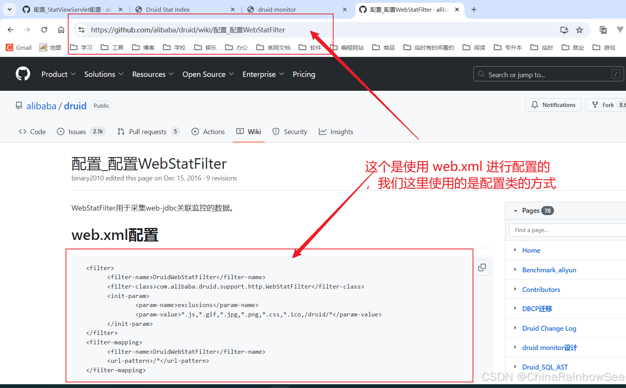Open the reading list panel icon
Screen dimensions: 626x388
tap(603, 29)
